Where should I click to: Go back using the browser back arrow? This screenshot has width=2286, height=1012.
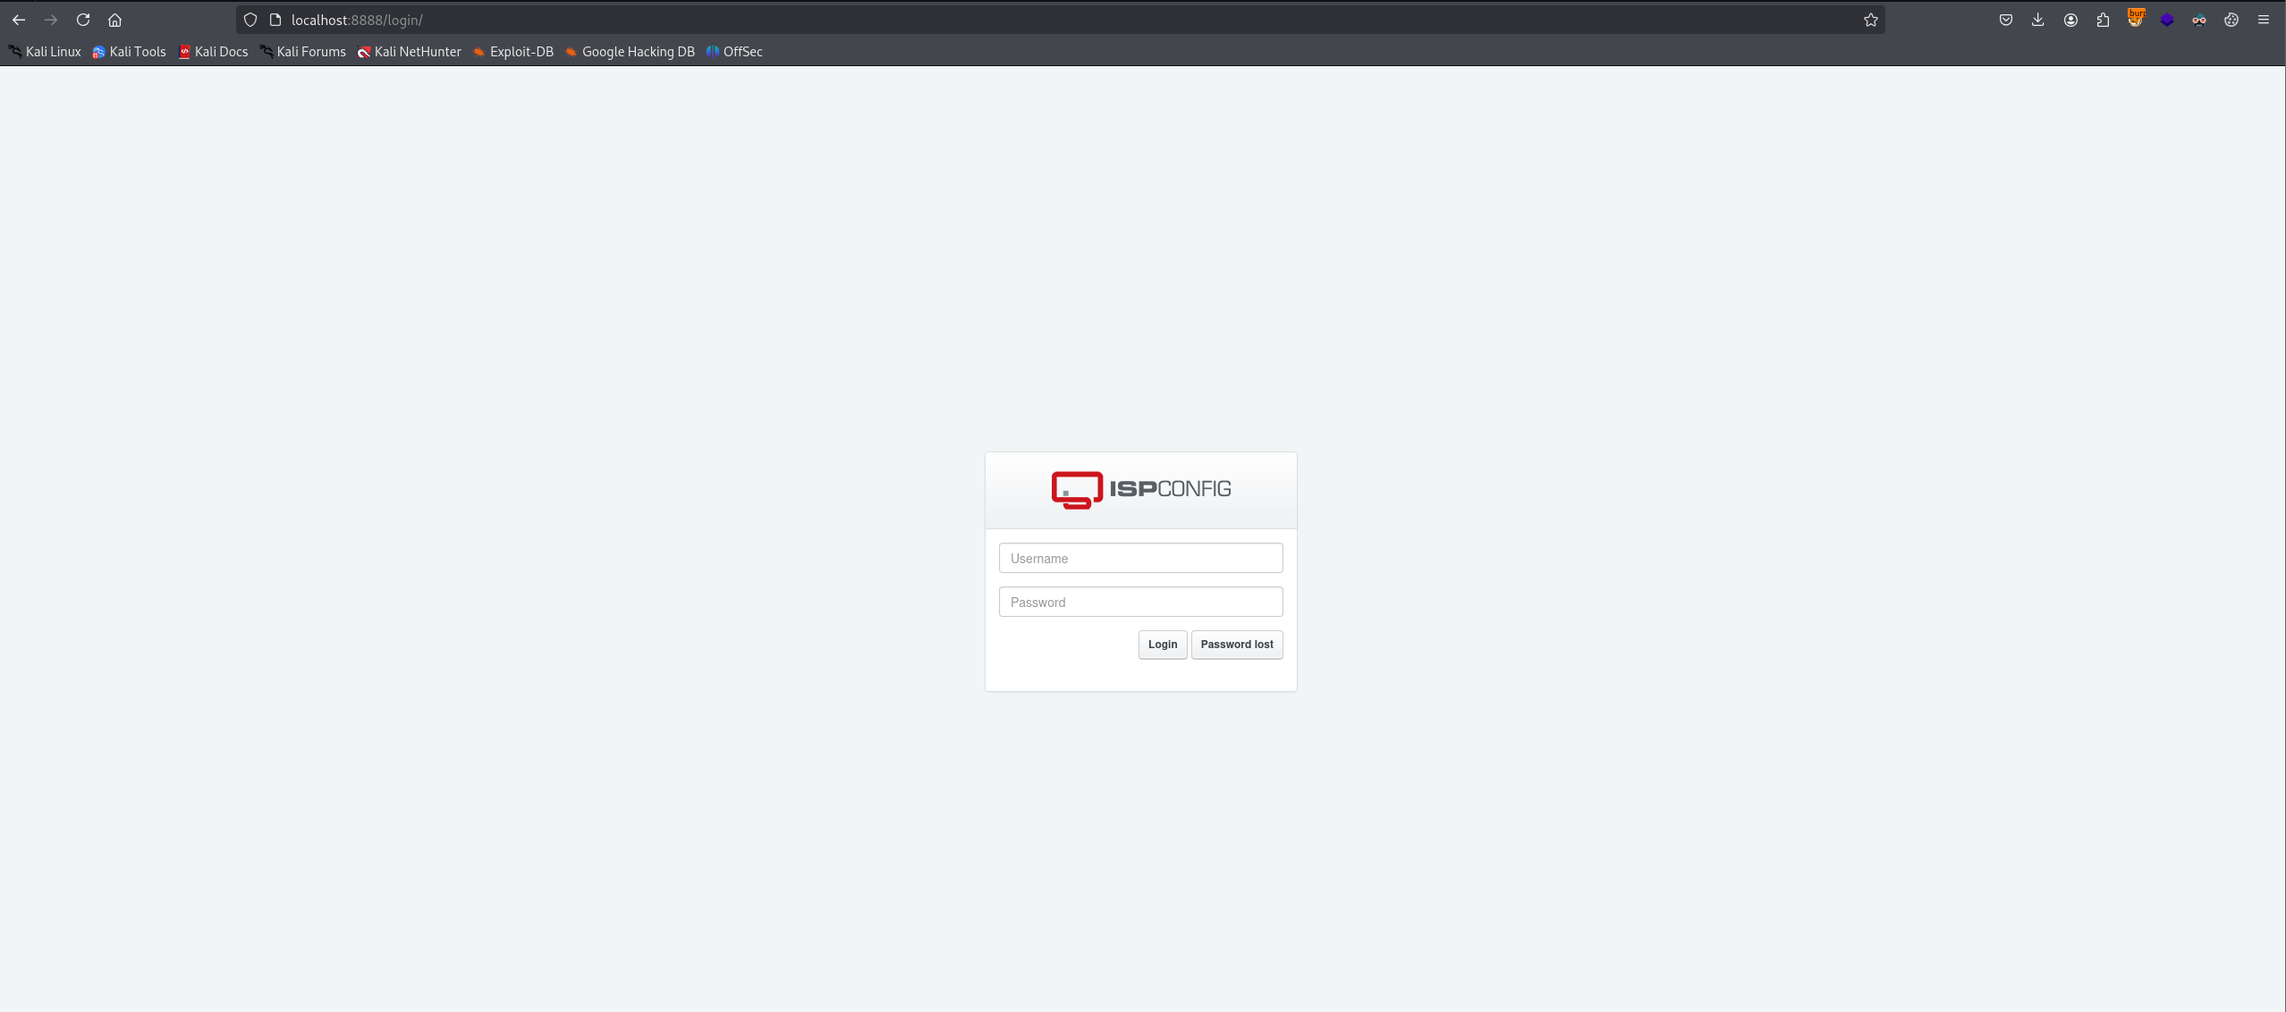19,20
